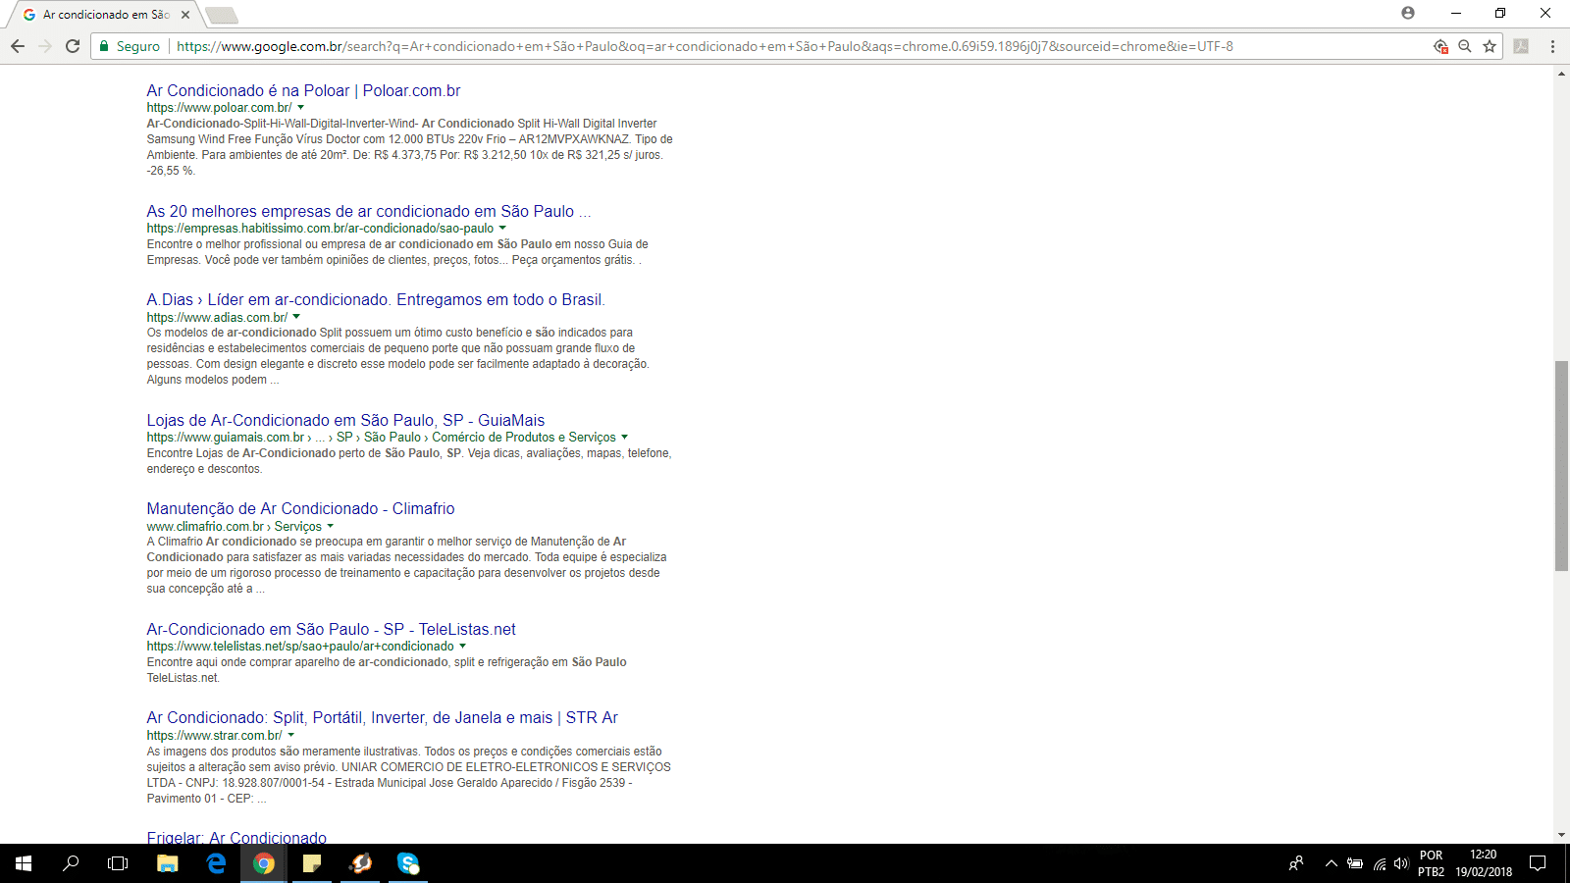Click the grayed PDF extension icon
Image resolution: width=1570 pixels, height=883 pixels.
(x=1521, y=46)
